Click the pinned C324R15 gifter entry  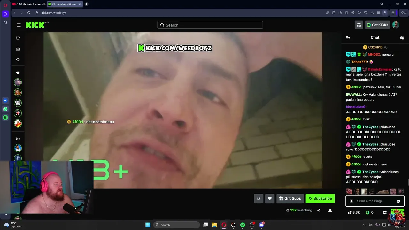[x=375, y=47]
